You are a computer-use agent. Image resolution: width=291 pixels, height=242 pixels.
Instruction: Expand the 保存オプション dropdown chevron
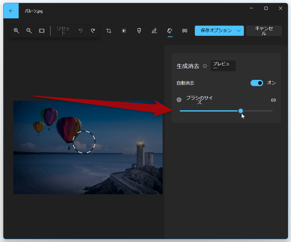point(239,31)
